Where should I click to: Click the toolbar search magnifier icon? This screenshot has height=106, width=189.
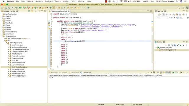tap(178, 8)
